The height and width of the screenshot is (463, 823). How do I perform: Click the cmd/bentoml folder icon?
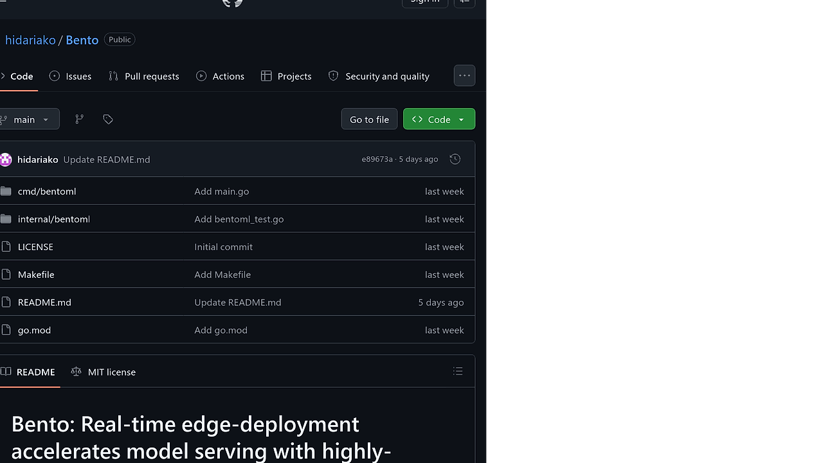click(x=6, y=191)
